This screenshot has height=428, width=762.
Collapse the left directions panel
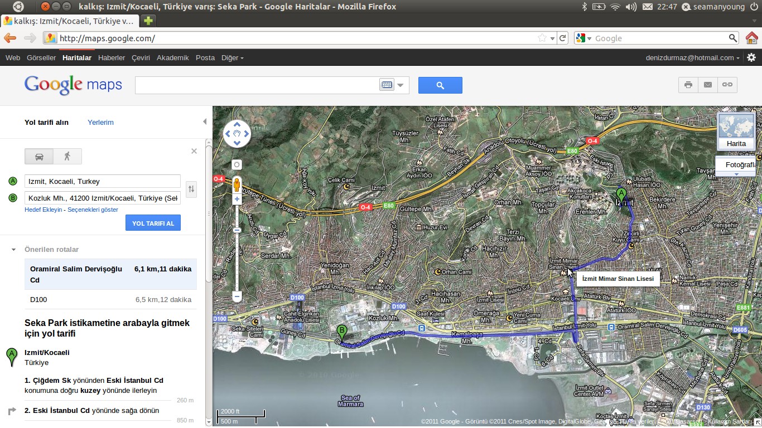point(204,121)
